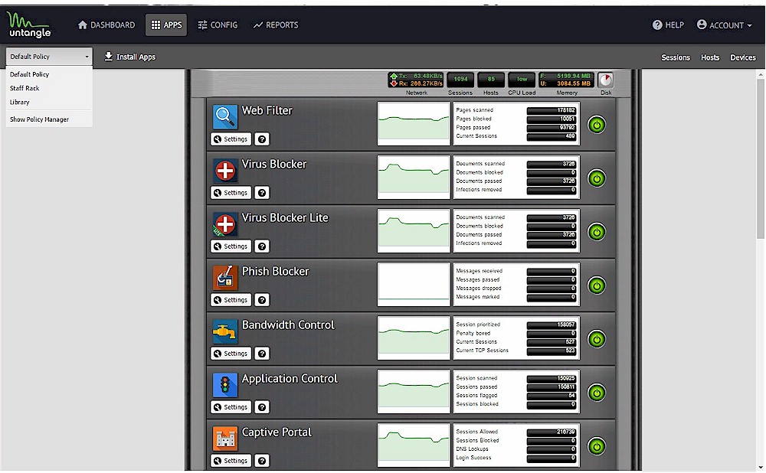The height and width of the screenshot is (473, 766).
Task: Click the Captive Portal castle icon
Action: pos(225,439)
